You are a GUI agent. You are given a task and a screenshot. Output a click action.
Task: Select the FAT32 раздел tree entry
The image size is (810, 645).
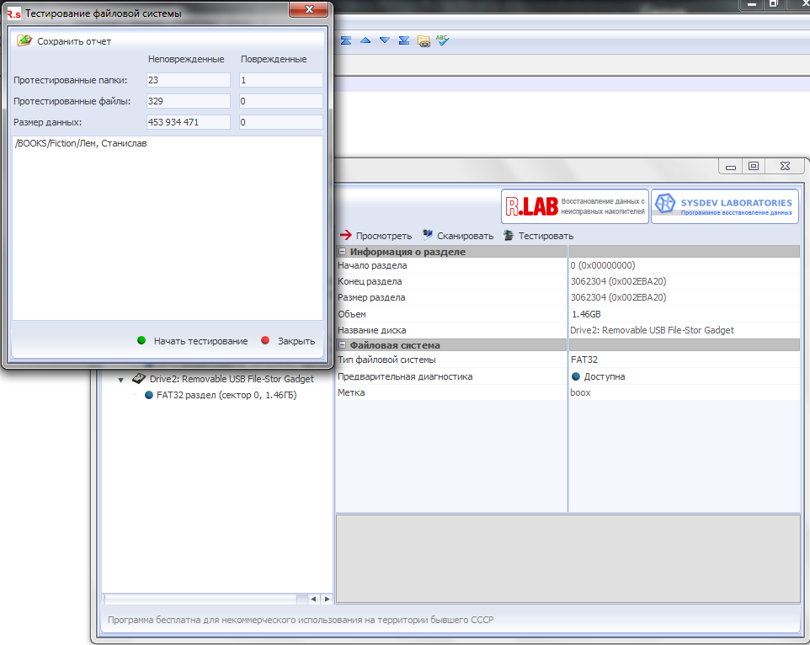pos(226,395)
